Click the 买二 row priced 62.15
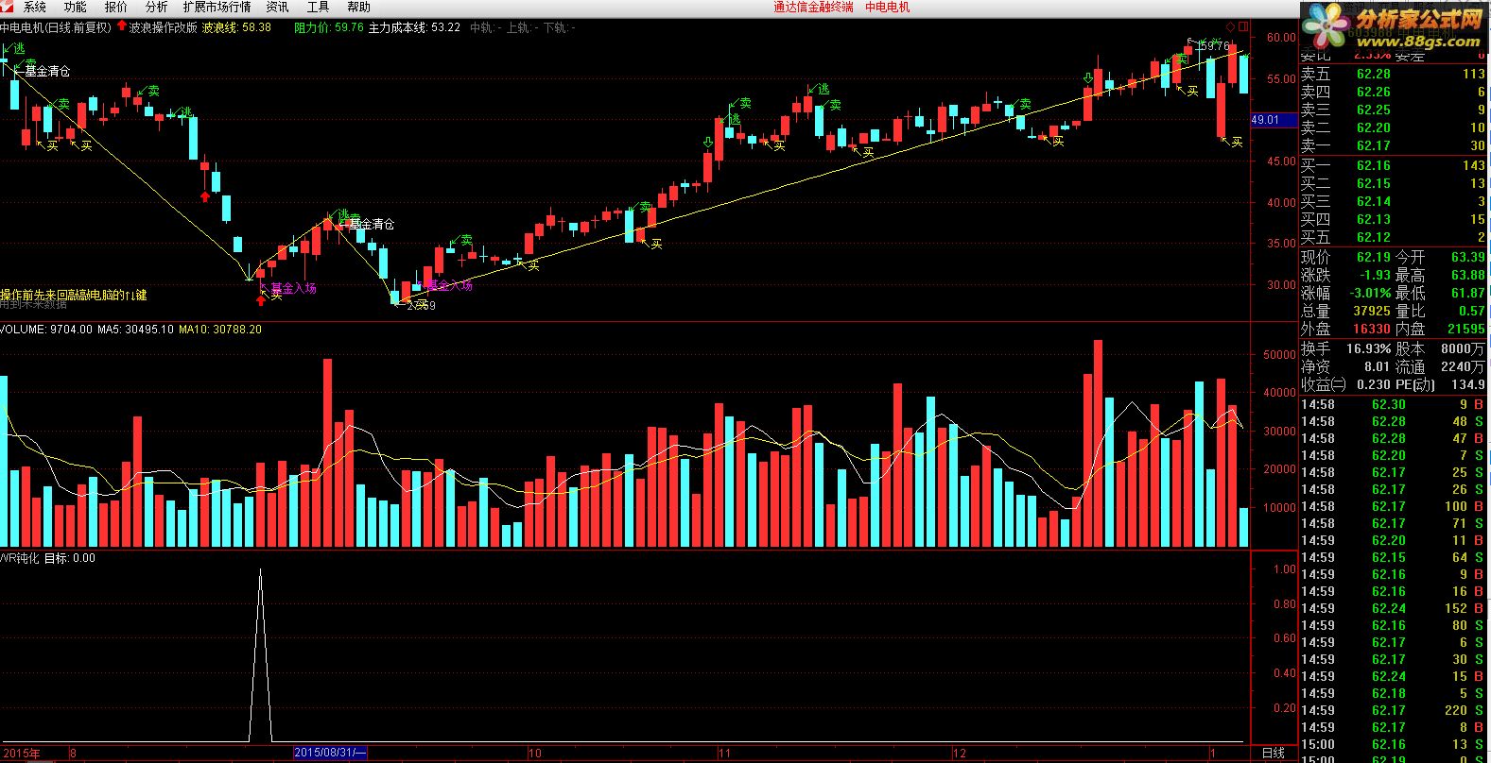The image size is (1491, 763). 1394,183
